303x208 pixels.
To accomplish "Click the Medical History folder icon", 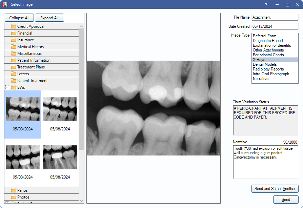I will click(x=14, y=47).
